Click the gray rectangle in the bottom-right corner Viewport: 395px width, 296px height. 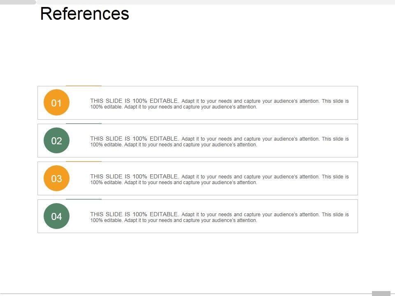381,294
